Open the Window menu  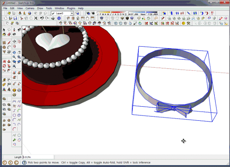pyautogui.click(x=59, y=8)
